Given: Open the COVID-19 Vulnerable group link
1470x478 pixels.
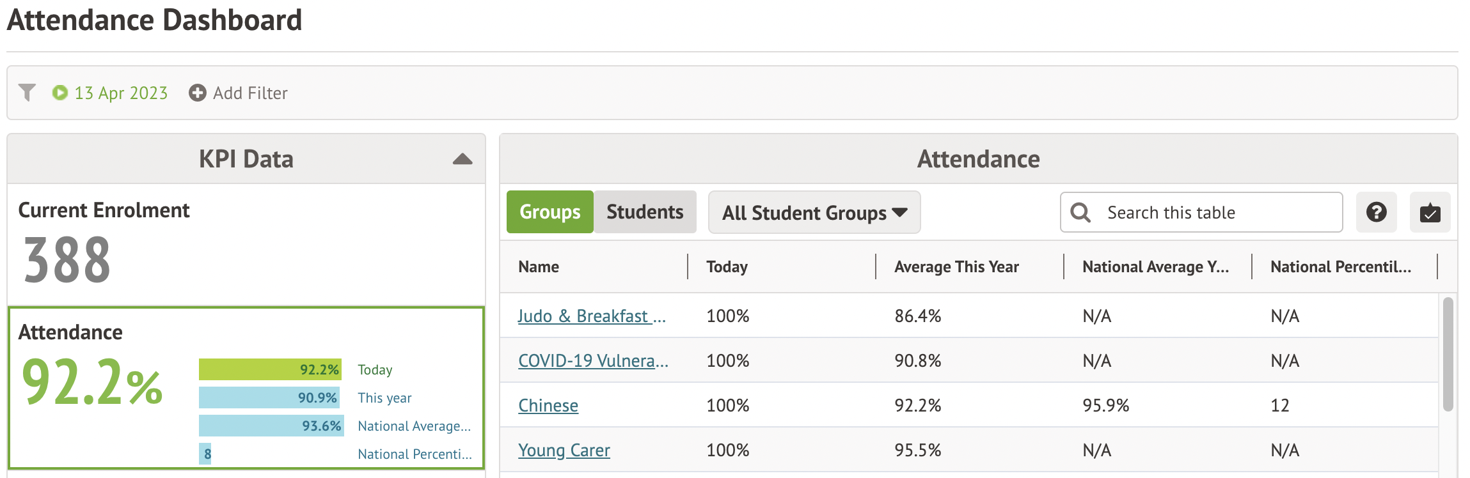Looking at the screenshot, I should 592,360.
